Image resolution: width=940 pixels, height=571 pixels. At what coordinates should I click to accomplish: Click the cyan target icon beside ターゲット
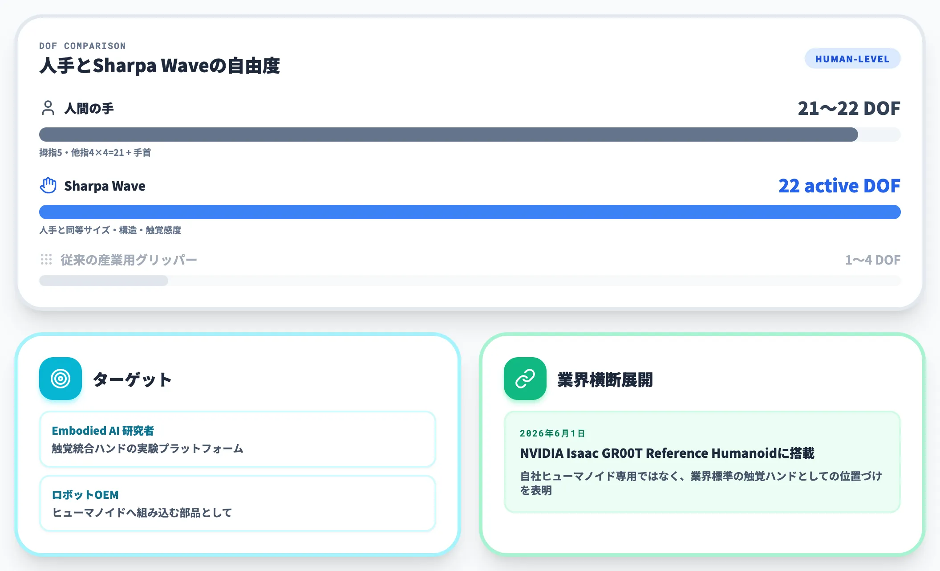click(61, 379)
